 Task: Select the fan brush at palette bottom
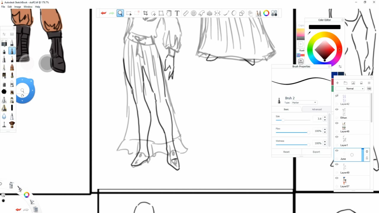[12, 125]
